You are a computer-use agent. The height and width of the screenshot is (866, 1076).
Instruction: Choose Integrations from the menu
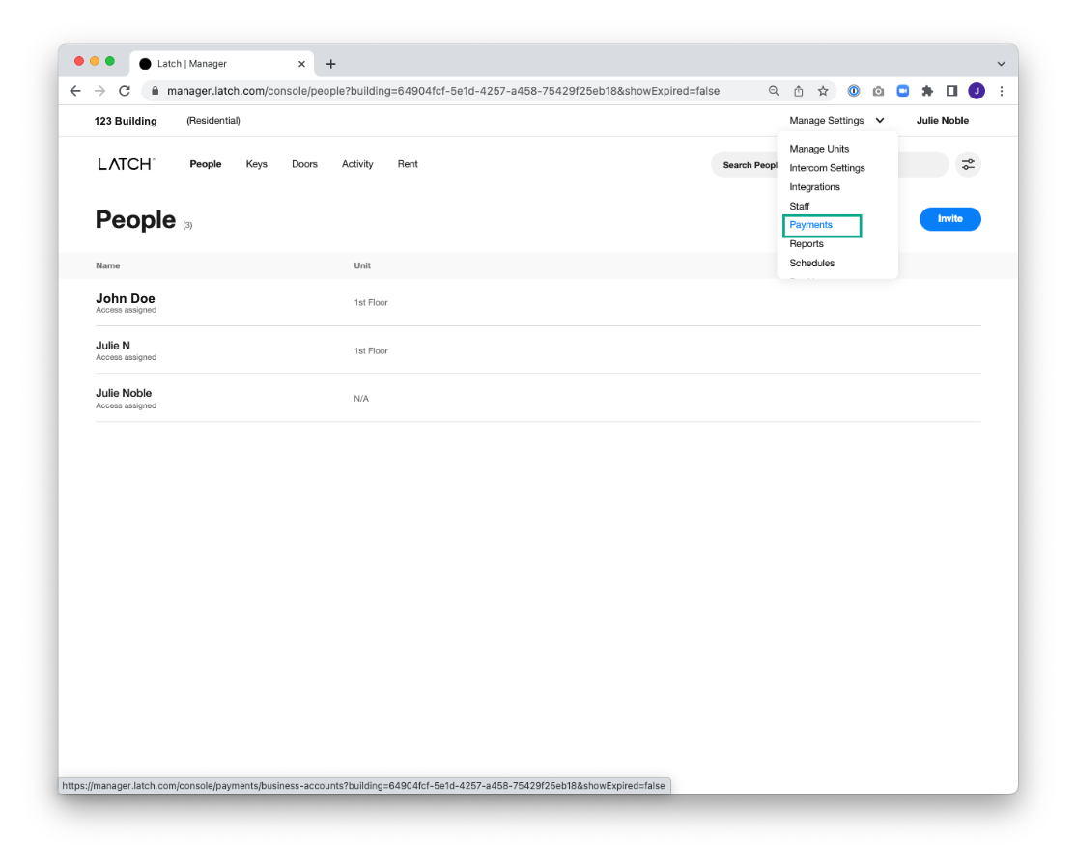tap(814, 187)
